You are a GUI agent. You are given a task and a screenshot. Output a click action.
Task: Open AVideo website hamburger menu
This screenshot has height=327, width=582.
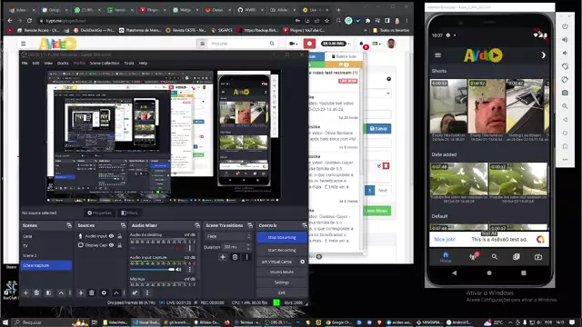point(24,44)
